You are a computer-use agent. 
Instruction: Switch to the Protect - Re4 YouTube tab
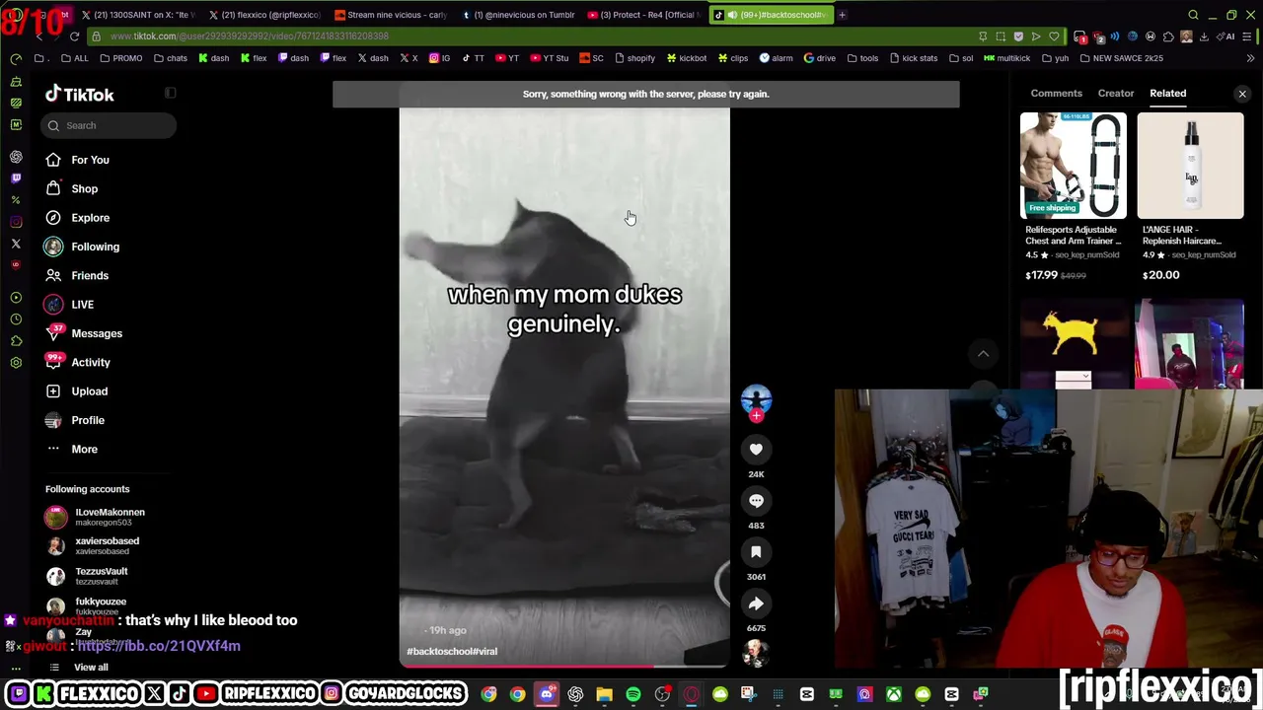pyautogui.click(x=645, y=15)
